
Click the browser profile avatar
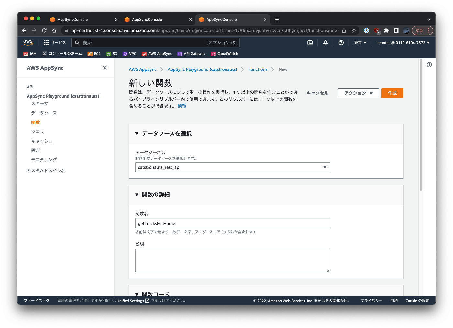coord(406,31)
